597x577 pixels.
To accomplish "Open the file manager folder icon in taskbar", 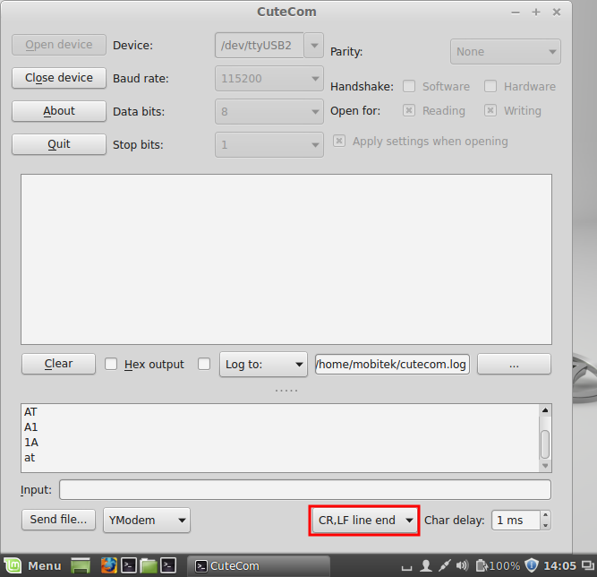I will coord(148,565).
